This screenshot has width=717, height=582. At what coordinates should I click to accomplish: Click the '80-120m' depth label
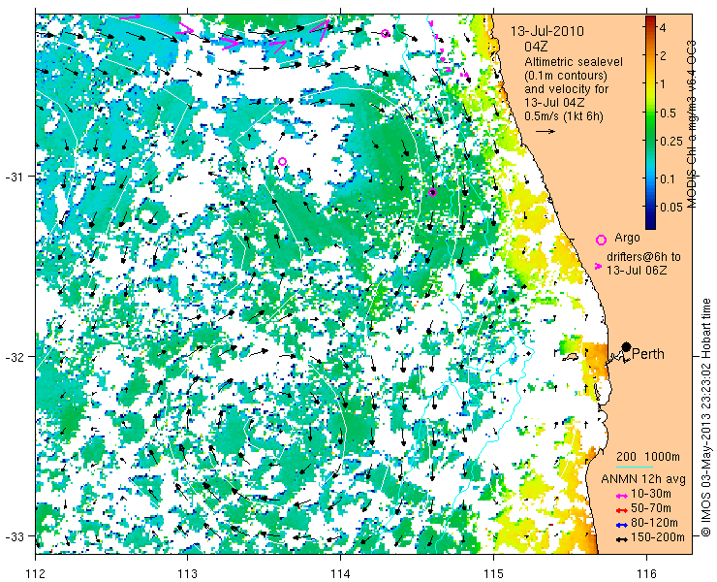[x=654, y=523]
